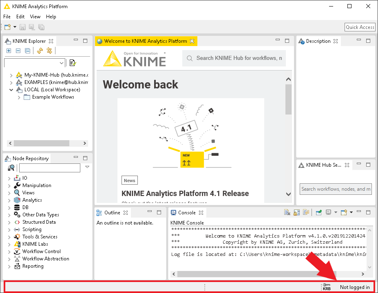The width and height of the screenshot is (378, 293).
Task: Expand all items in KNIME Explorer
Action: tap(9, 51)
